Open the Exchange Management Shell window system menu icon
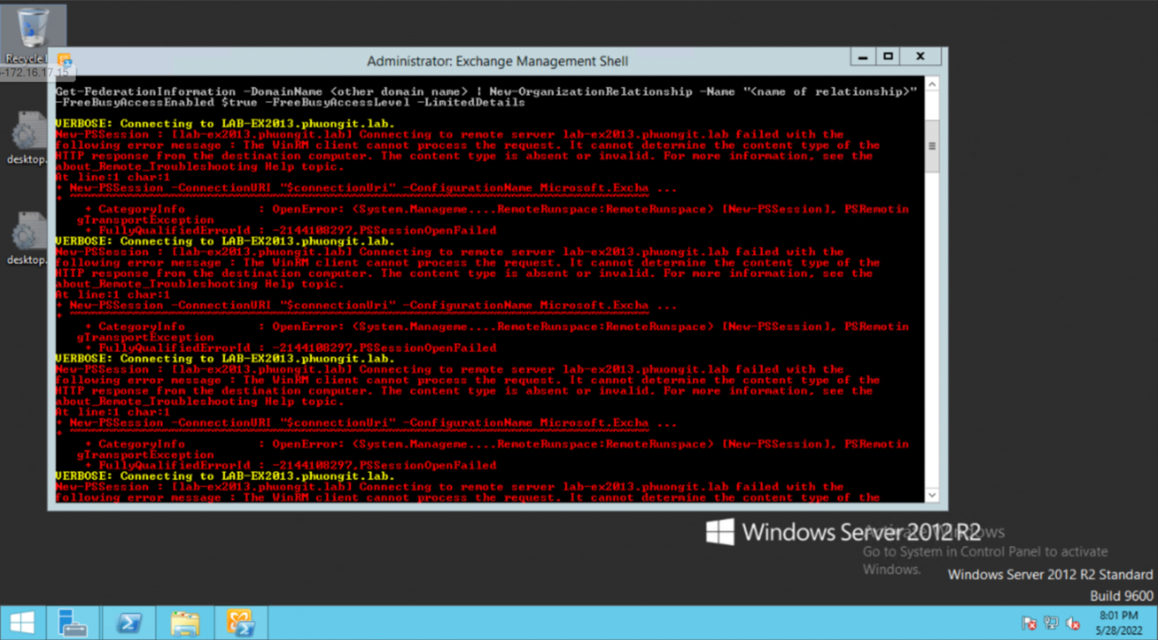Image resolution: width=1158 pixels, height=640 pixels. click(x=64, y=60)
